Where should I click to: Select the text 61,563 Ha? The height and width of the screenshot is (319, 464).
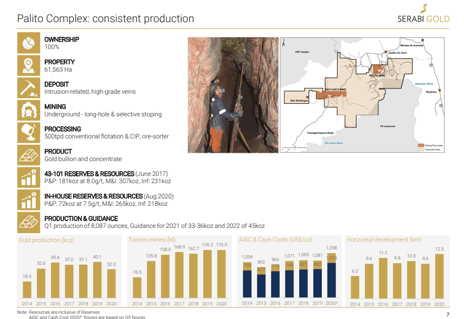pos(58,69)
